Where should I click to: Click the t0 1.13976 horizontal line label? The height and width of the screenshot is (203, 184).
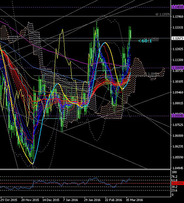(x=163, y=14)
